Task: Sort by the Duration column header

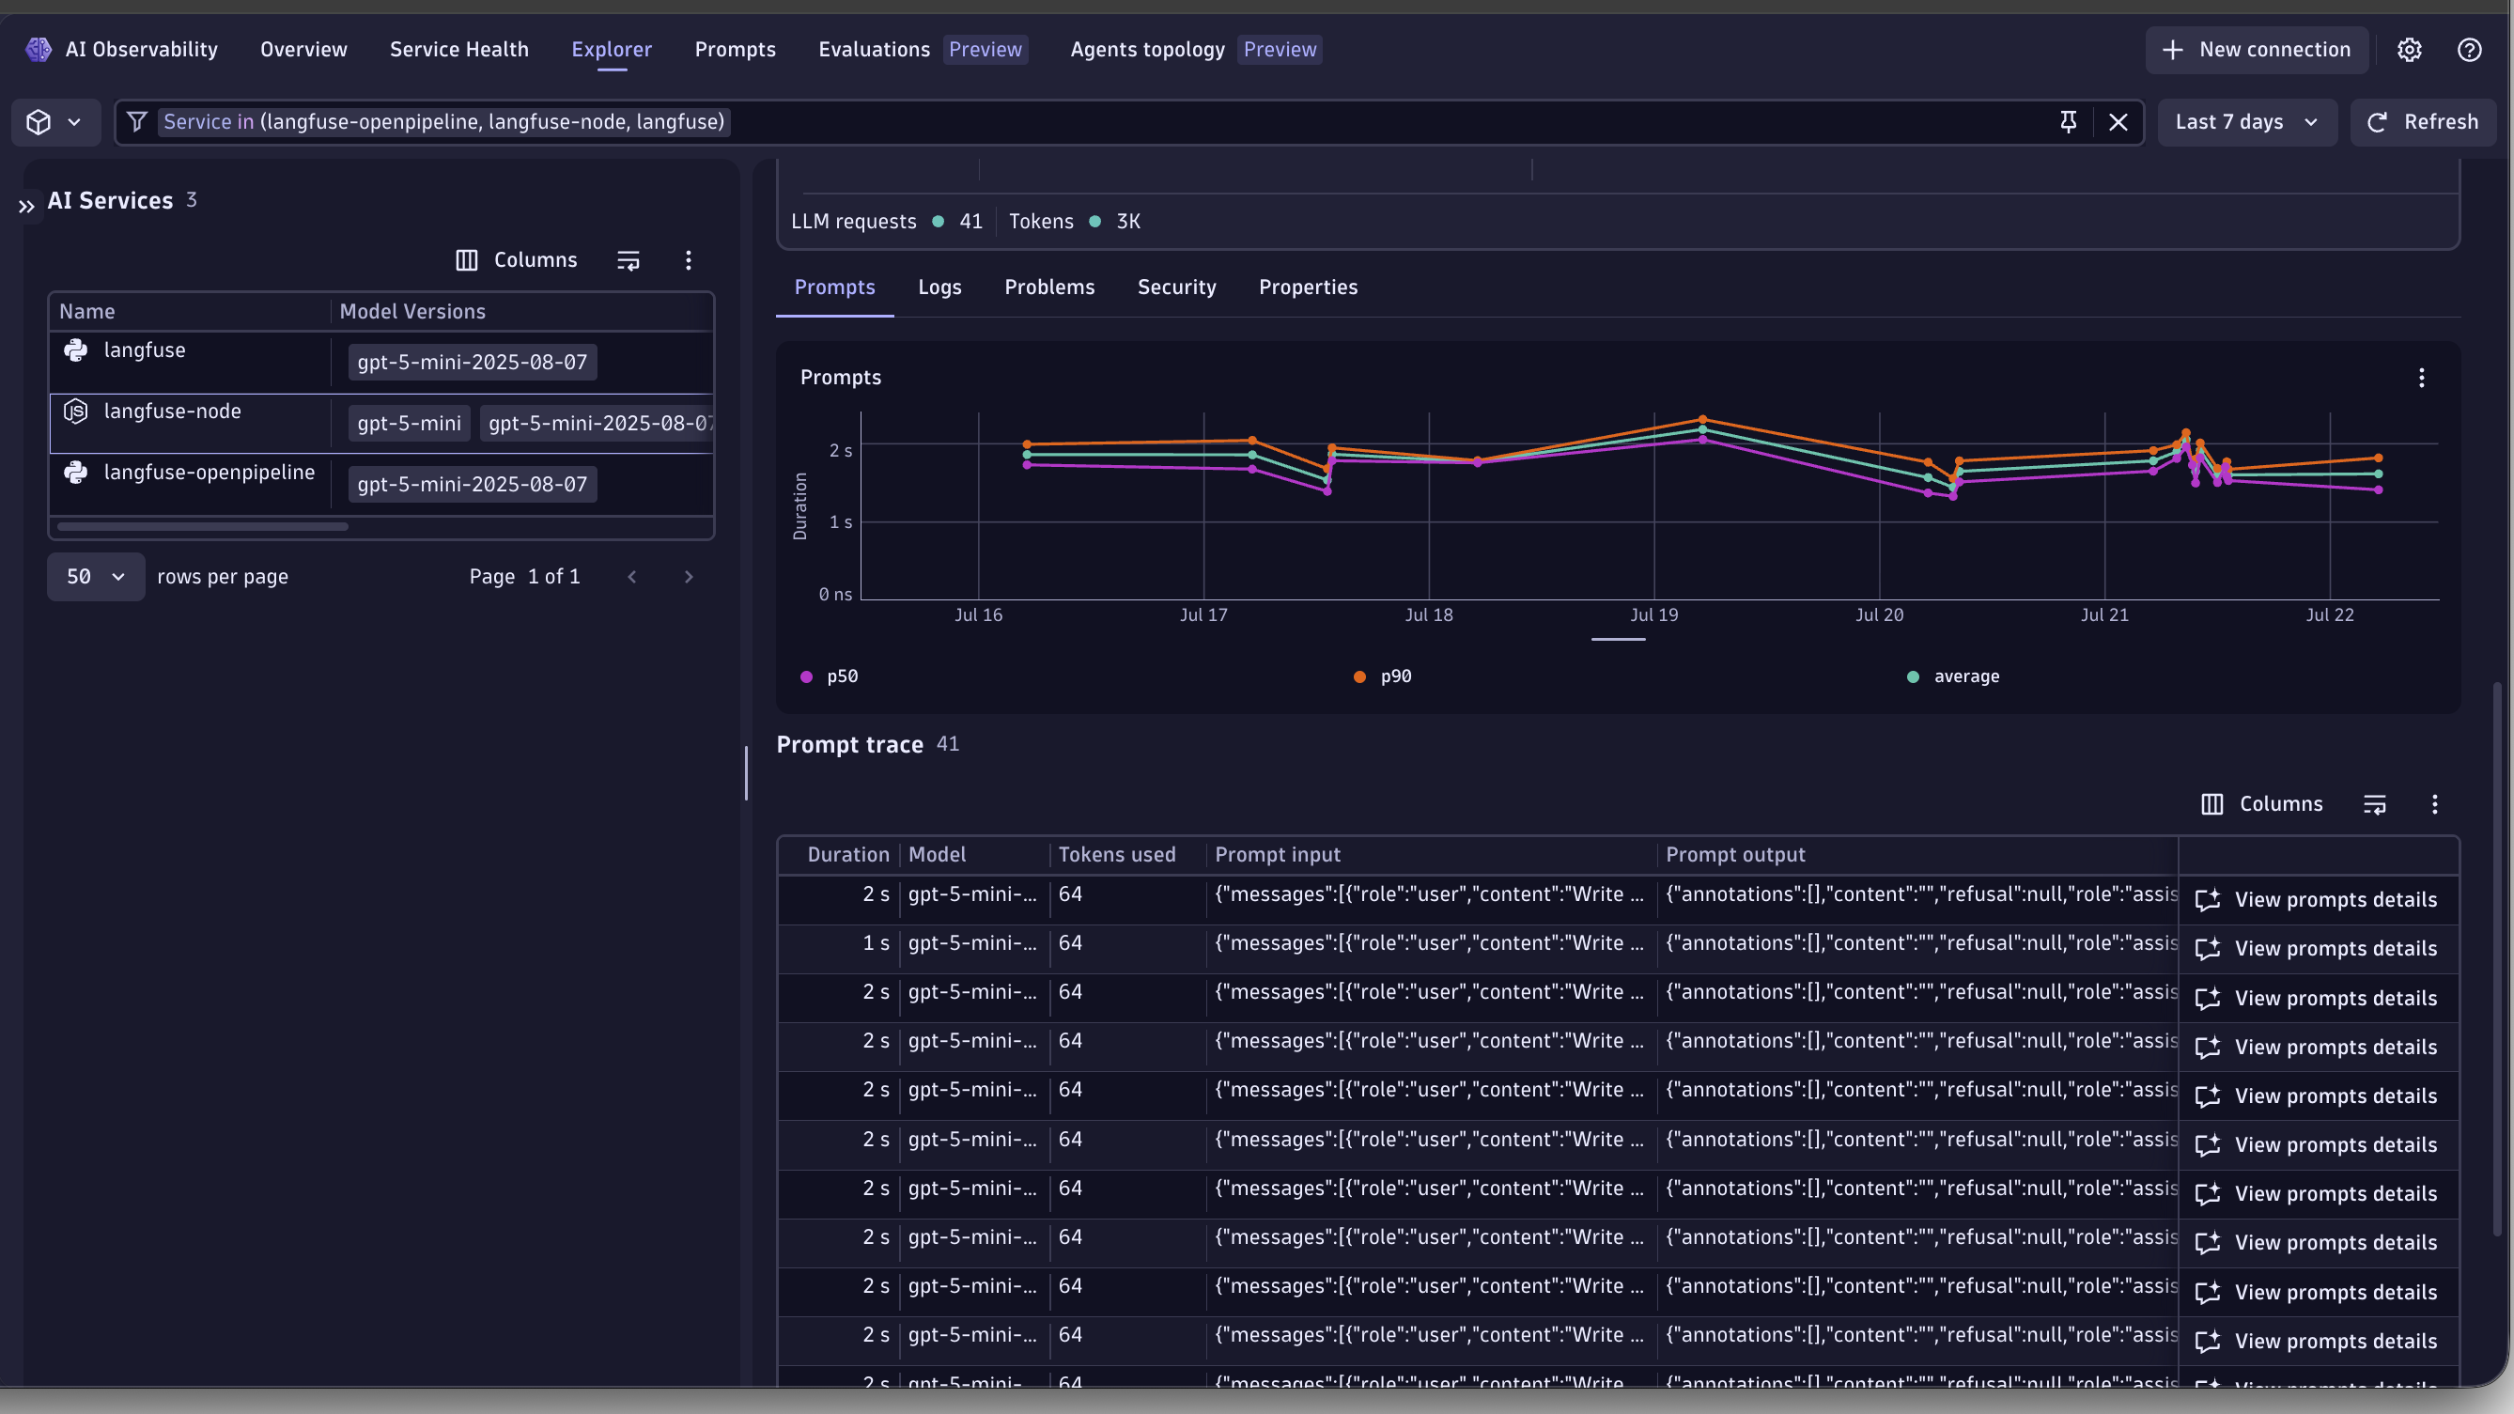Action: tap(848, 855)
